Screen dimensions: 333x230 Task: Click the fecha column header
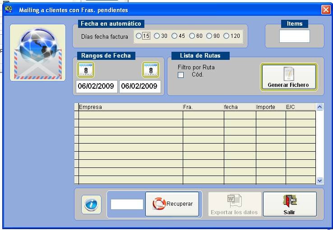240,107
